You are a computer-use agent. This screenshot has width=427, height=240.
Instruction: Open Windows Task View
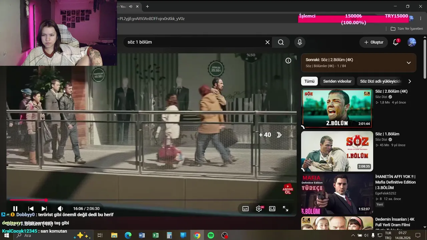pos(100,235)
